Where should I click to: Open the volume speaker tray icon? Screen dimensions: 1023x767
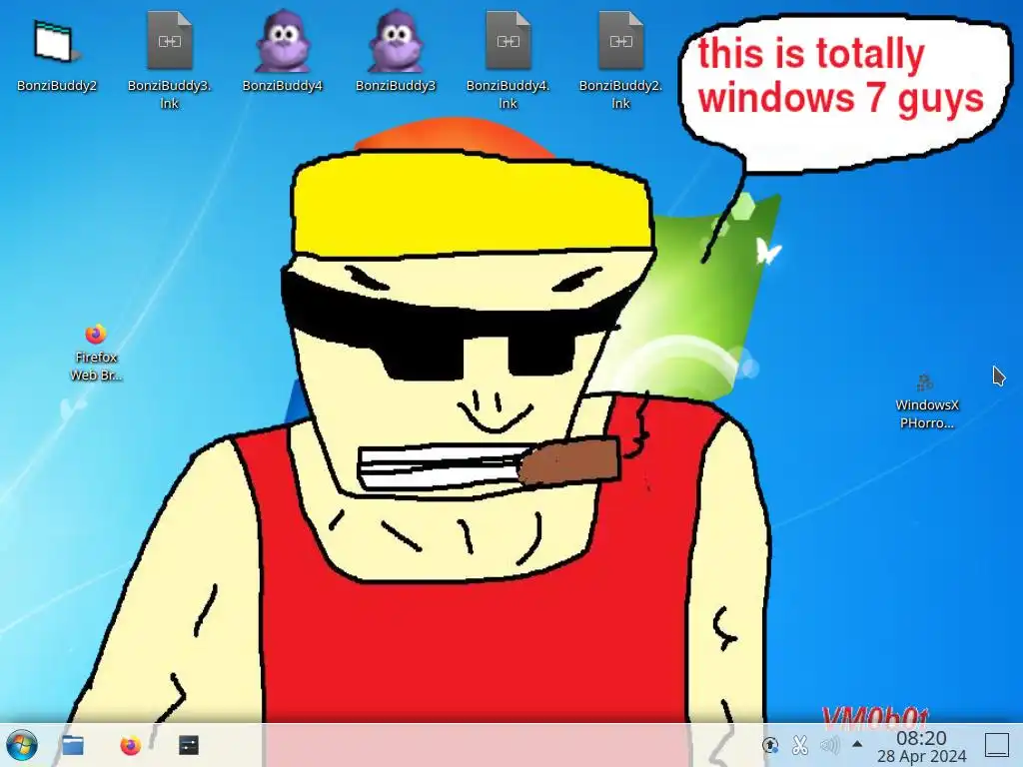[x=830, y=745]
